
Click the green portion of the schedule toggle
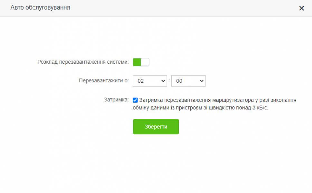coord(137,62)
